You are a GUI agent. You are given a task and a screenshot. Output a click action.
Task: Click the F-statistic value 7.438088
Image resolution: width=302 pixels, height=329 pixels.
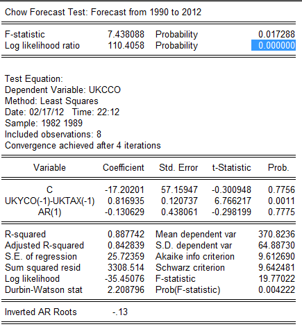pos(126,34)
